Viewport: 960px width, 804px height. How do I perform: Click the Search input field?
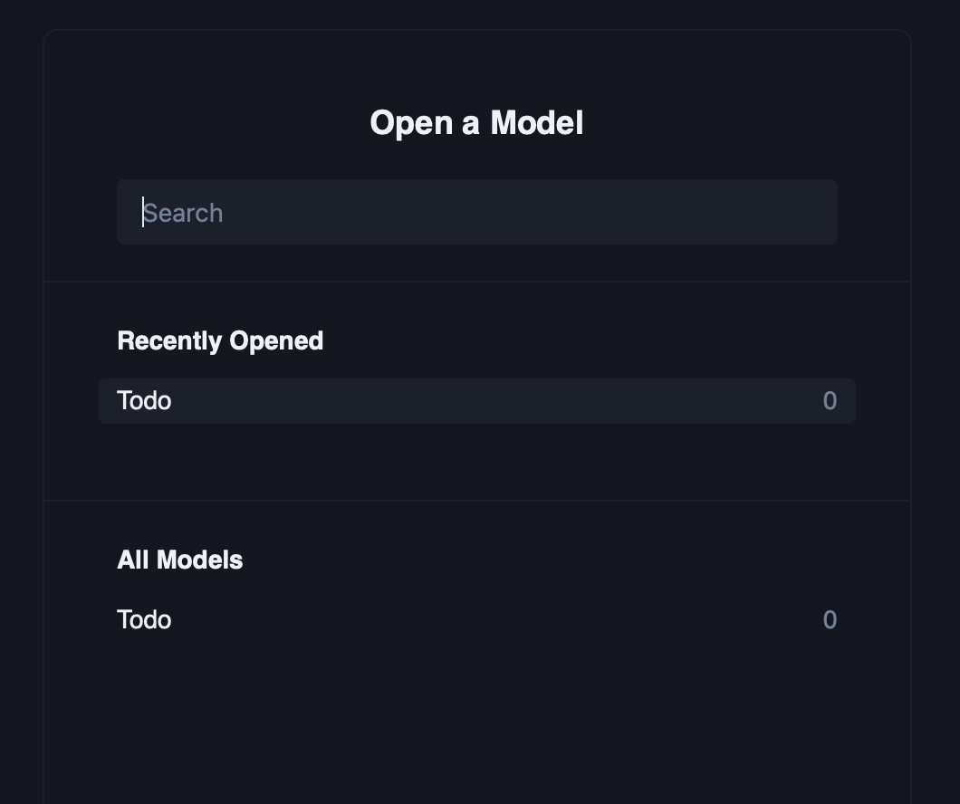pos(476,212)
